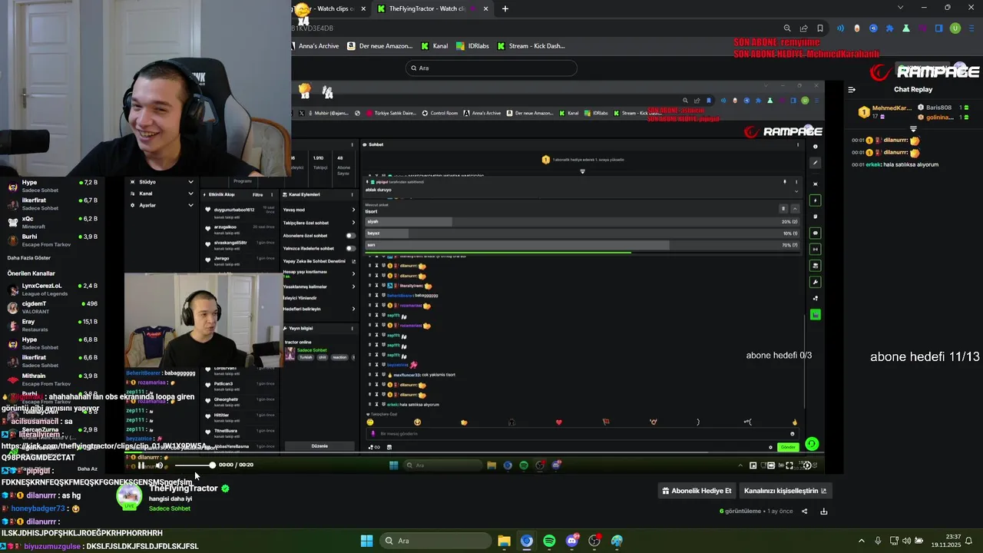Select Burhi Escape From Tarkov channel
The width and height of the screenshot is (983, 553).
pos(51,240)
